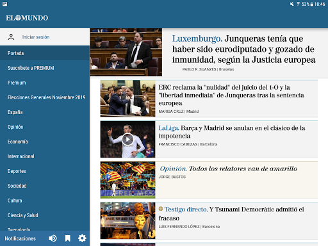Play the LaLiga video
The width and height of the screenshot is (328, 246).
coord(127,139)
